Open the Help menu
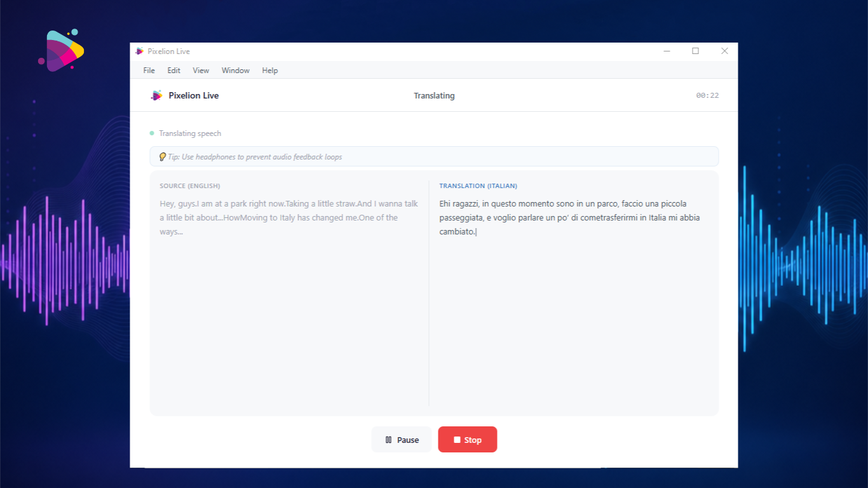 [x=269, y=71]
